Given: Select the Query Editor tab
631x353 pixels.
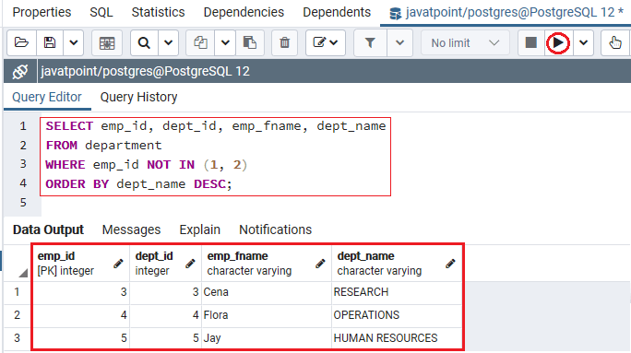Looking at the screenshot, I should point(47,98).
